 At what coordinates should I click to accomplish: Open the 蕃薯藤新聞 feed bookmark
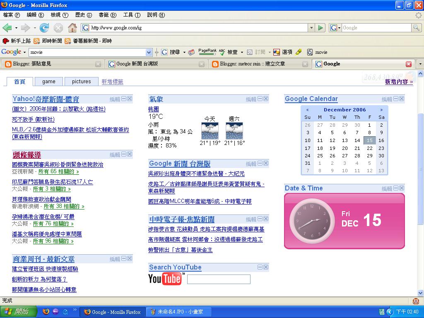[x=89, y=41]
